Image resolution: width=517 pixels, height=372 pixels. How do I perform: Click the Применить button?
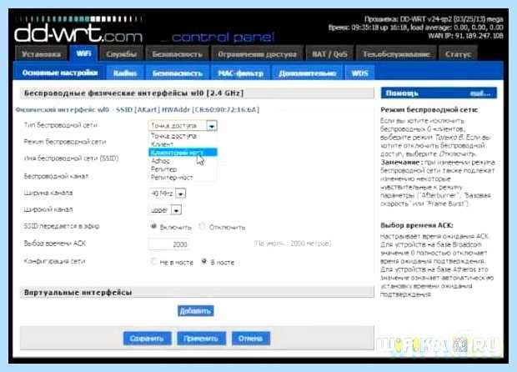coord(201,339)
